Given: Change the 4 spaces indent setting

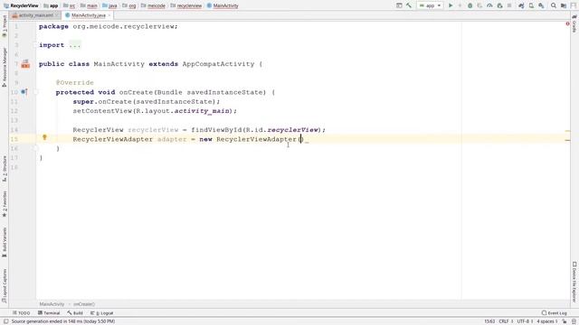Looking at the screenshot, I should 547,321.
